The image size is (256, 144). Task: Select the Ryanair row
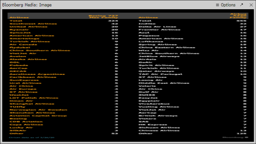64,30
